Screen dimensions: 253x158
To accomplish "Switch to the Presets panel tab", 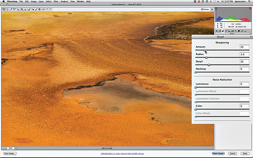I will pyautogui.click(x=242, y=31).
